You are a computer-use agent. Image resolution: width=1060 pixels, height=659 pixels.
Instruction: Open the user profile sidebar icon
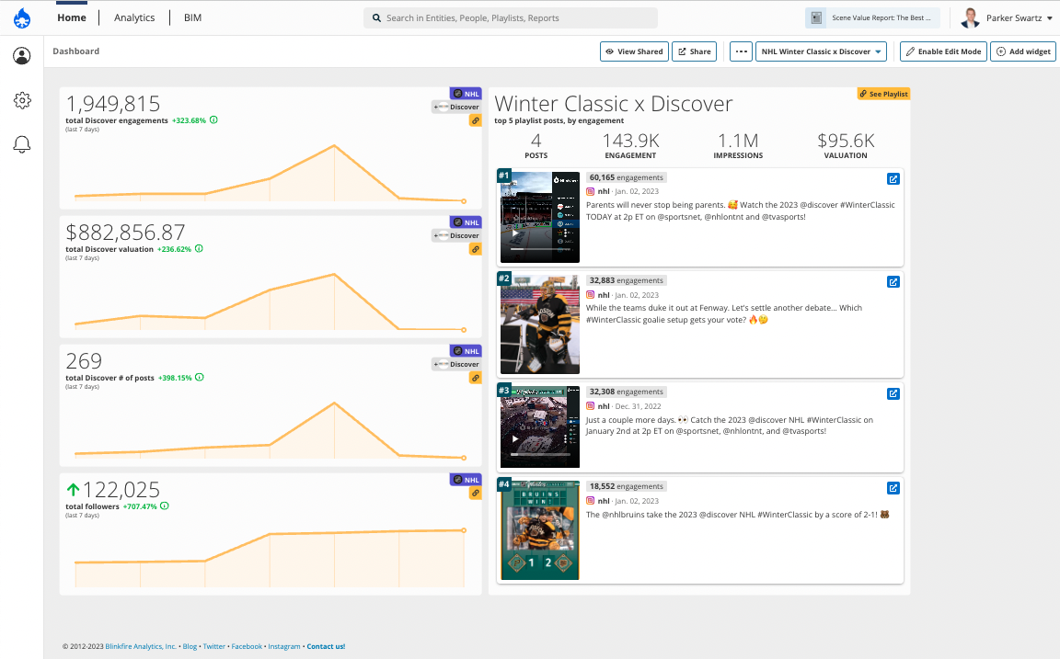coord(22,56)
